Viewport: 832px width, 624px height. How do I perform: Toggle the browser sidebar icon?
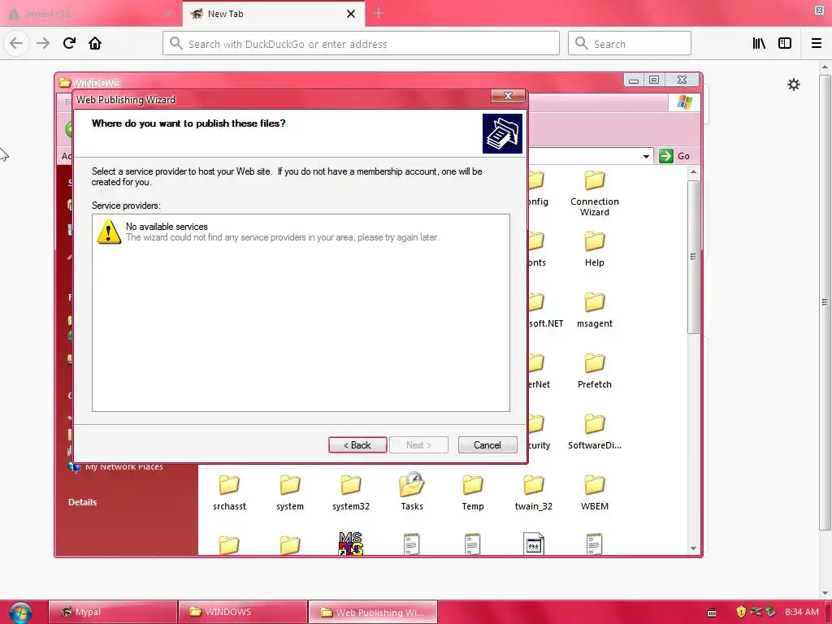pos(785,44)
